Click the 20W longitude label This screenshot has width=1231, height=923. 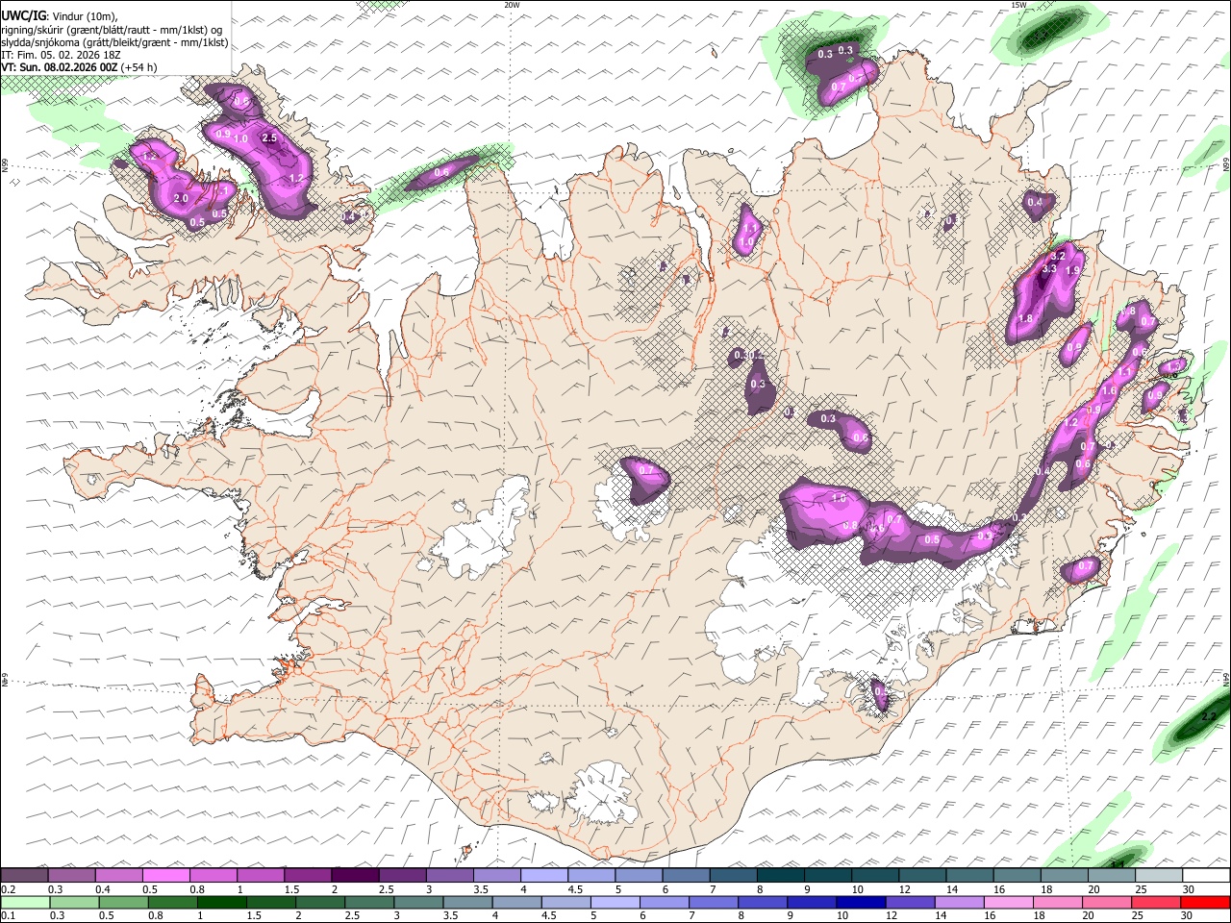point(512,5)
